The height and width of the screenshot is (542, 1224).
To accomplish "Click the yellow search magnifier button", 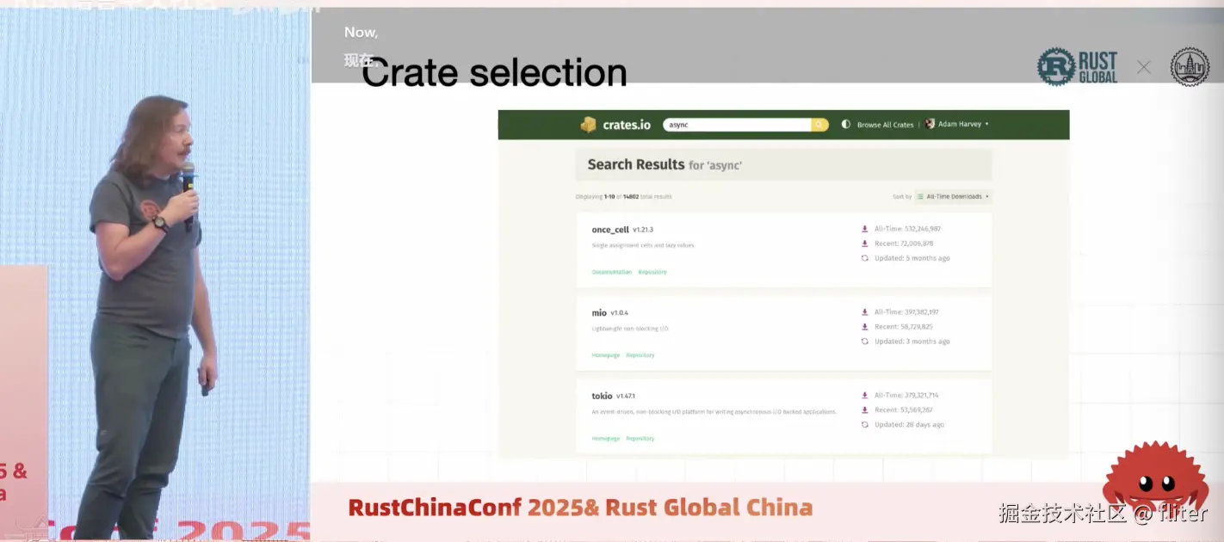I will 819,125.
